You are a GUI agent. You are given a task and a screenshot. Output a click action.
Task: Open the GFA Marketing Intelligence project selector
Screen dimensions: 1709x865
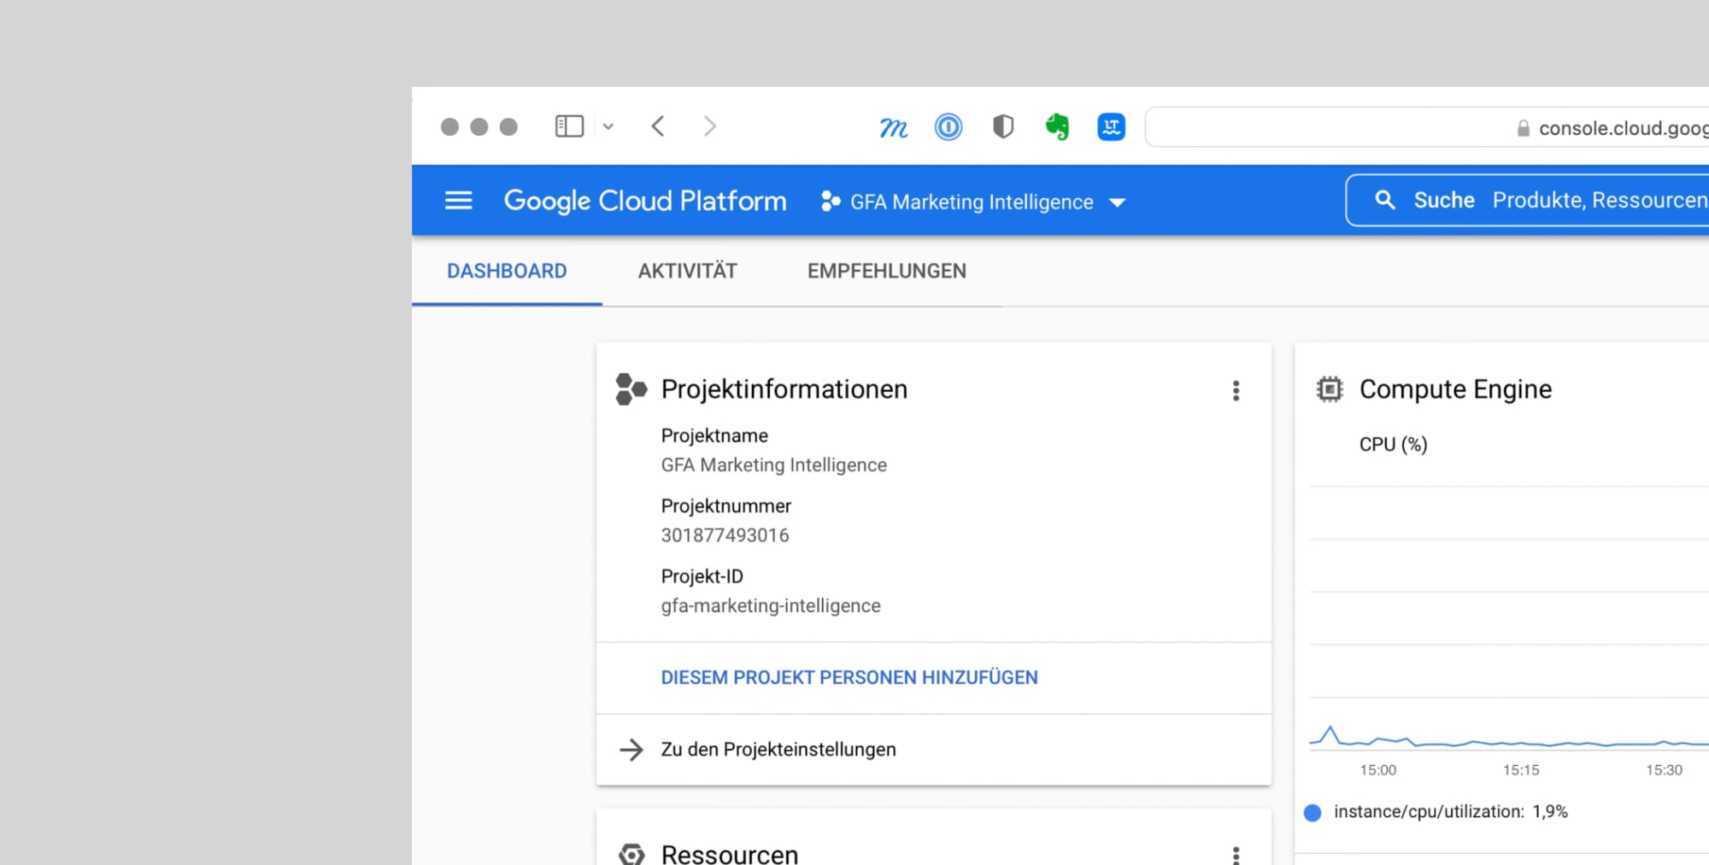point(972,202)
